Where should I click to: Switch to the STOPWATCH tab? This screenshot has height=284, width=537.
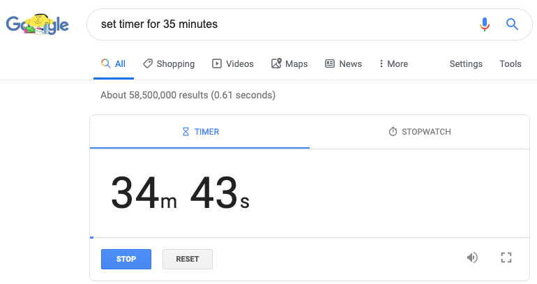420,132
